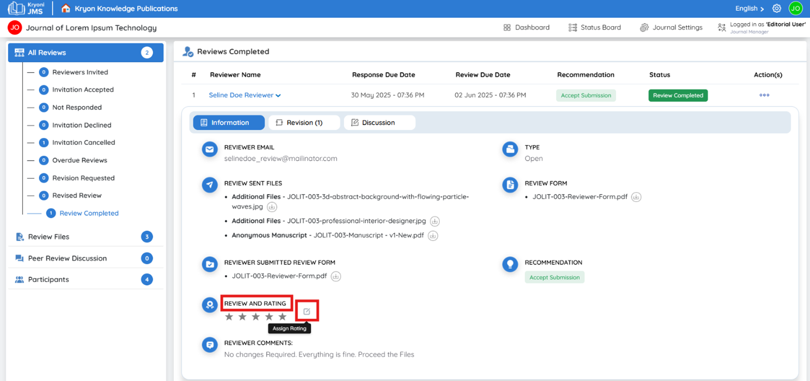Set rating to five stars
This screenshot has height=381, width=810.
[283, 317]
